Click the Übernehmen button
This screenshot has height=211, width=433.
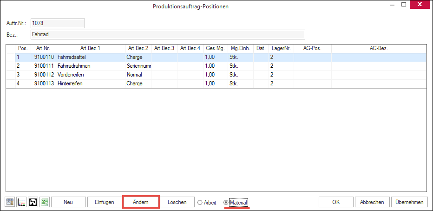point(409,202)
